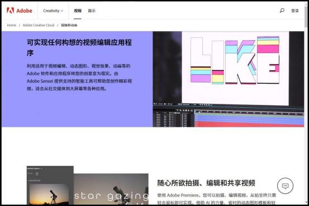The height and width of the screenshot is (206, 309).
Task: Open Adobe Creative Cloud breadcrumb
Action: click(x=39, y=25)
